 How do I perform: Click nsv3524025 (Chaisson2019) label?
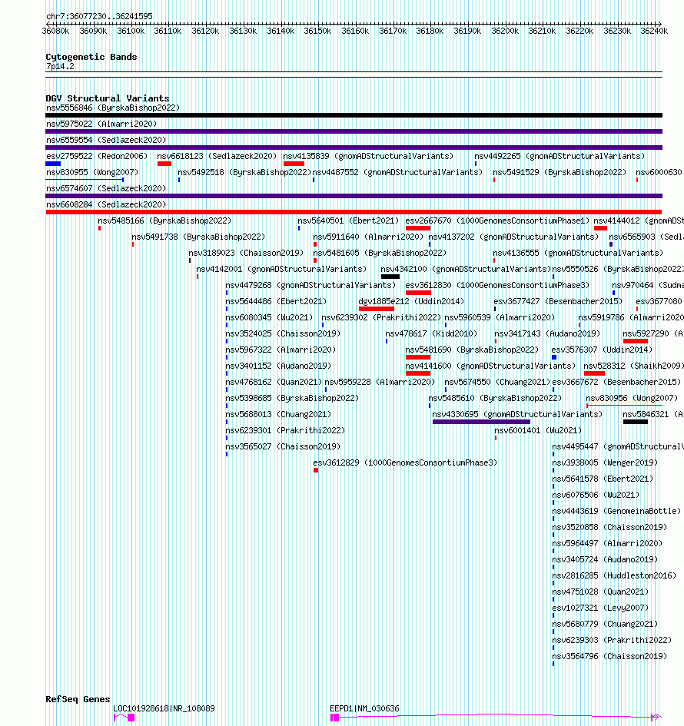(x=283, y=334)
